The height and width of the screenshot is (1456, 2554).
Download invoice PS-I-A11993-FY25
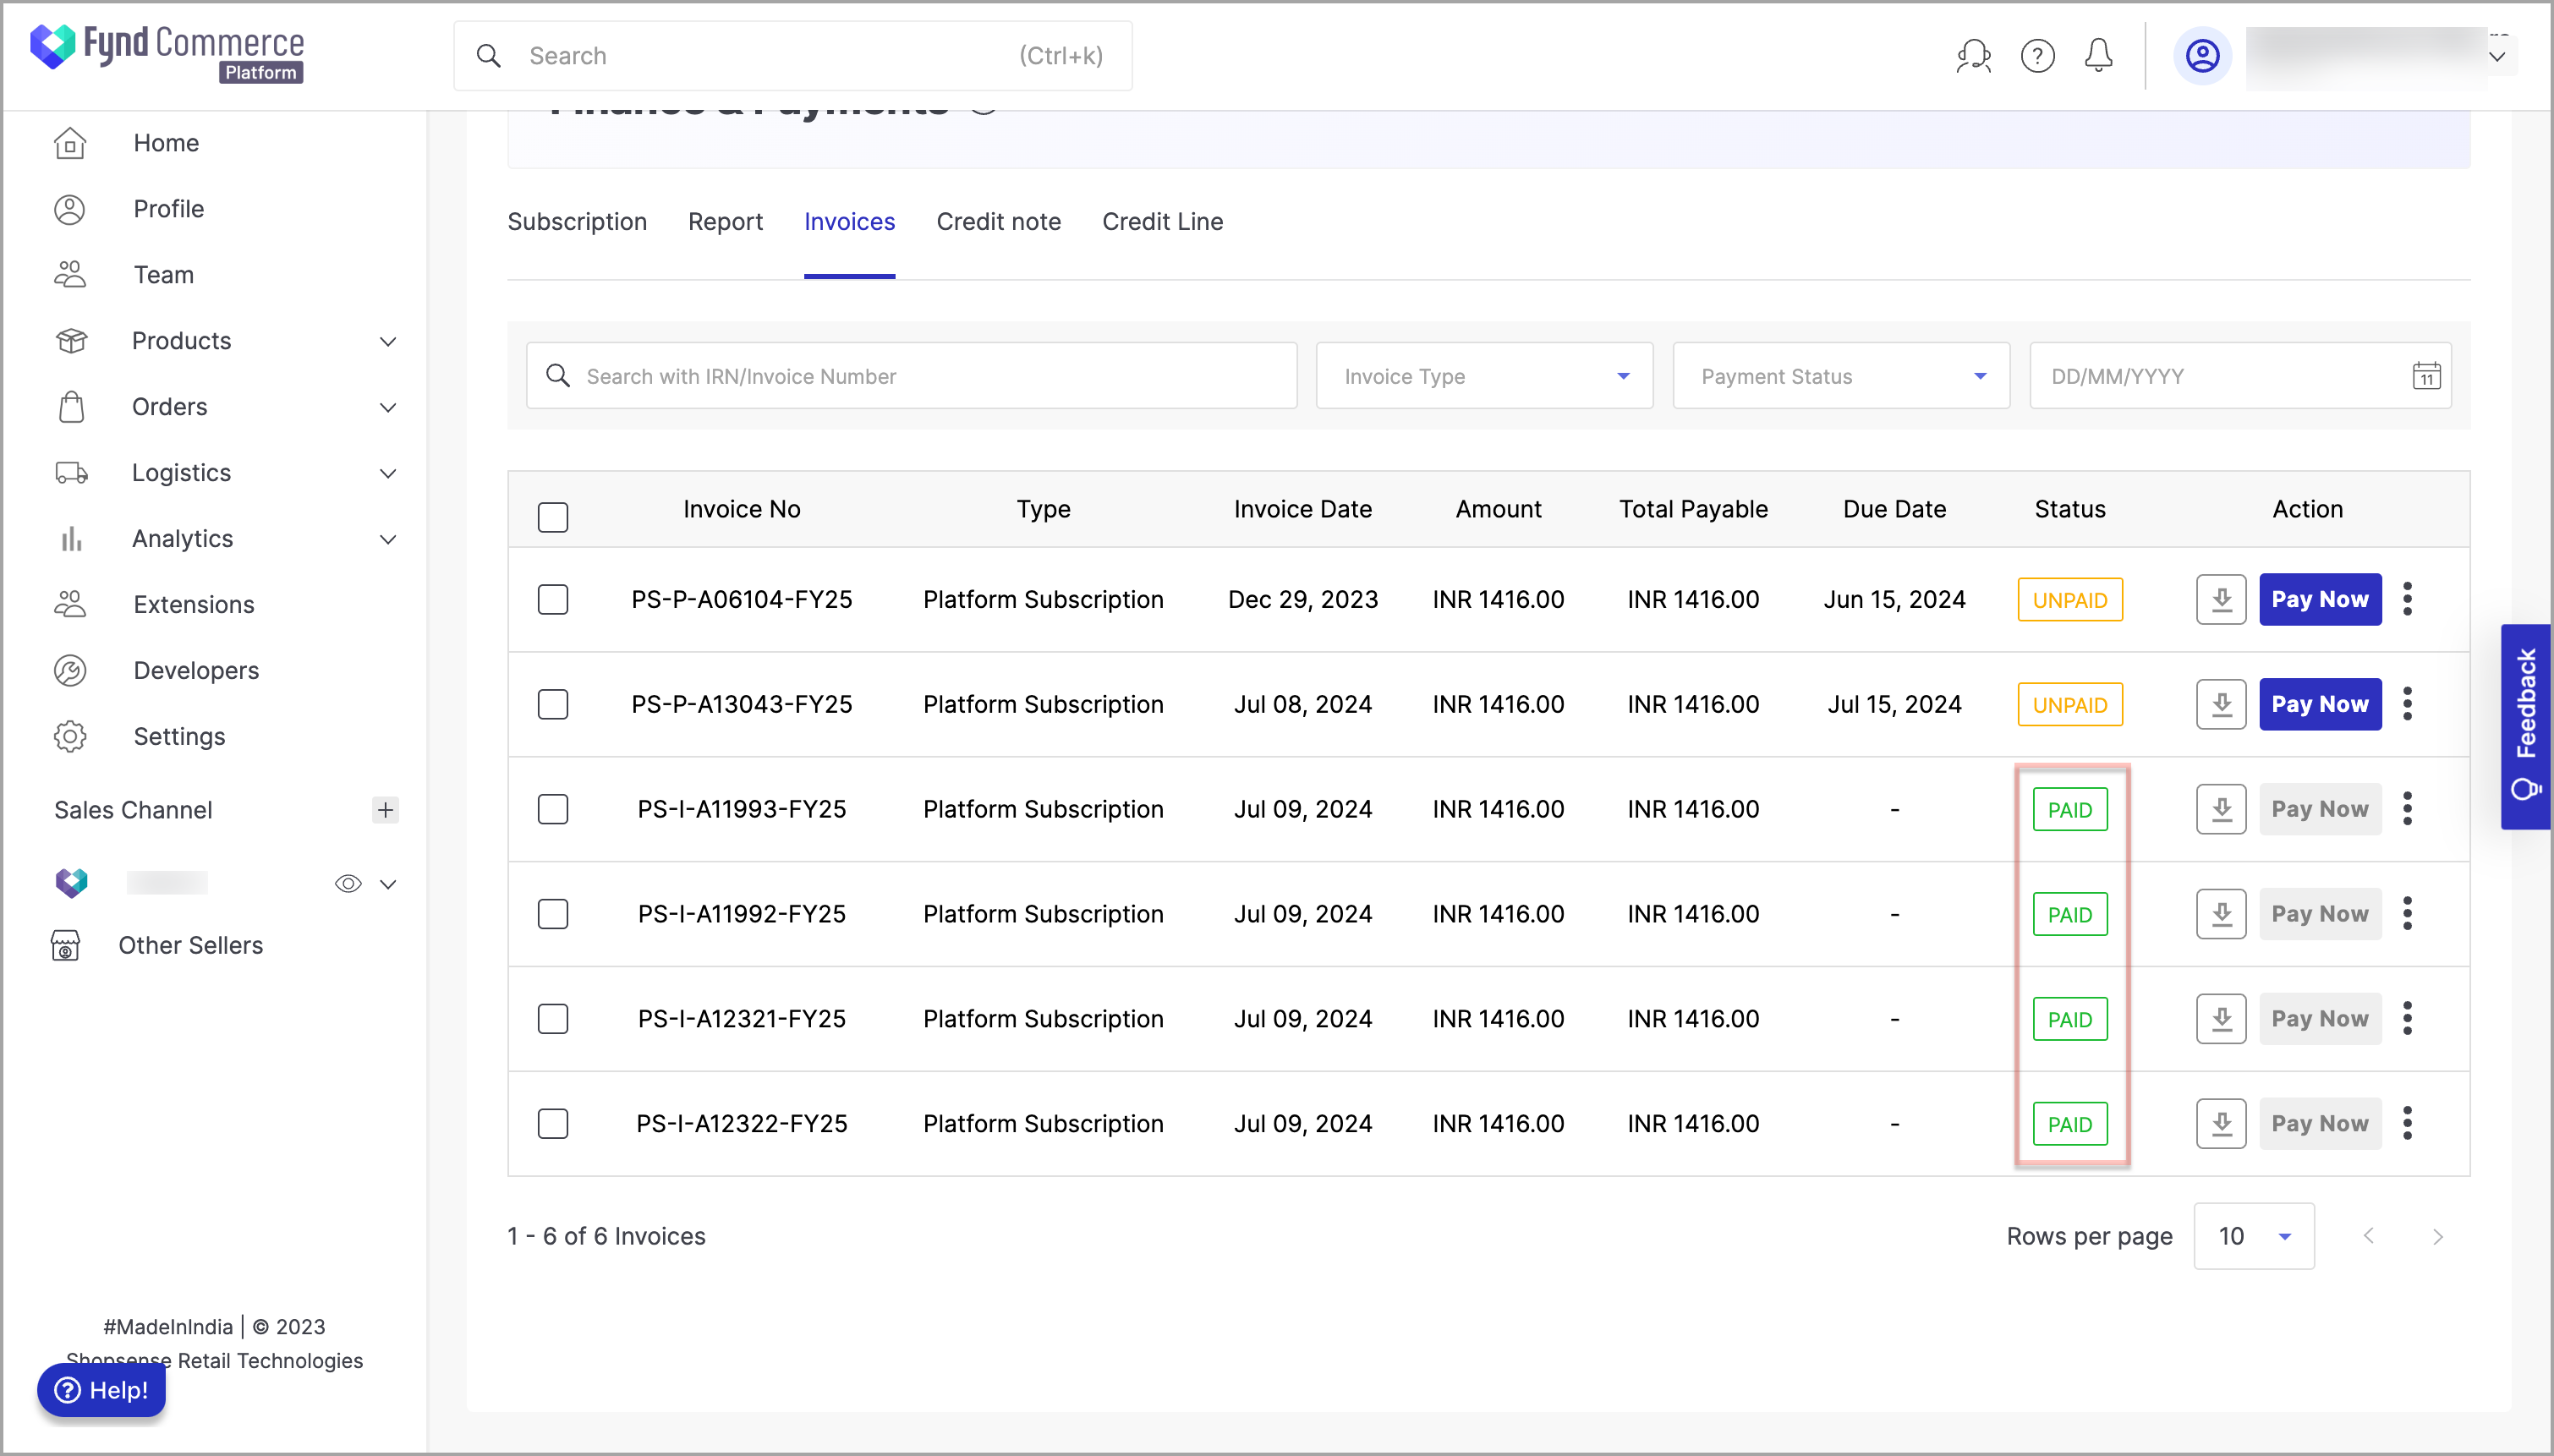[x=2221, y=810]
